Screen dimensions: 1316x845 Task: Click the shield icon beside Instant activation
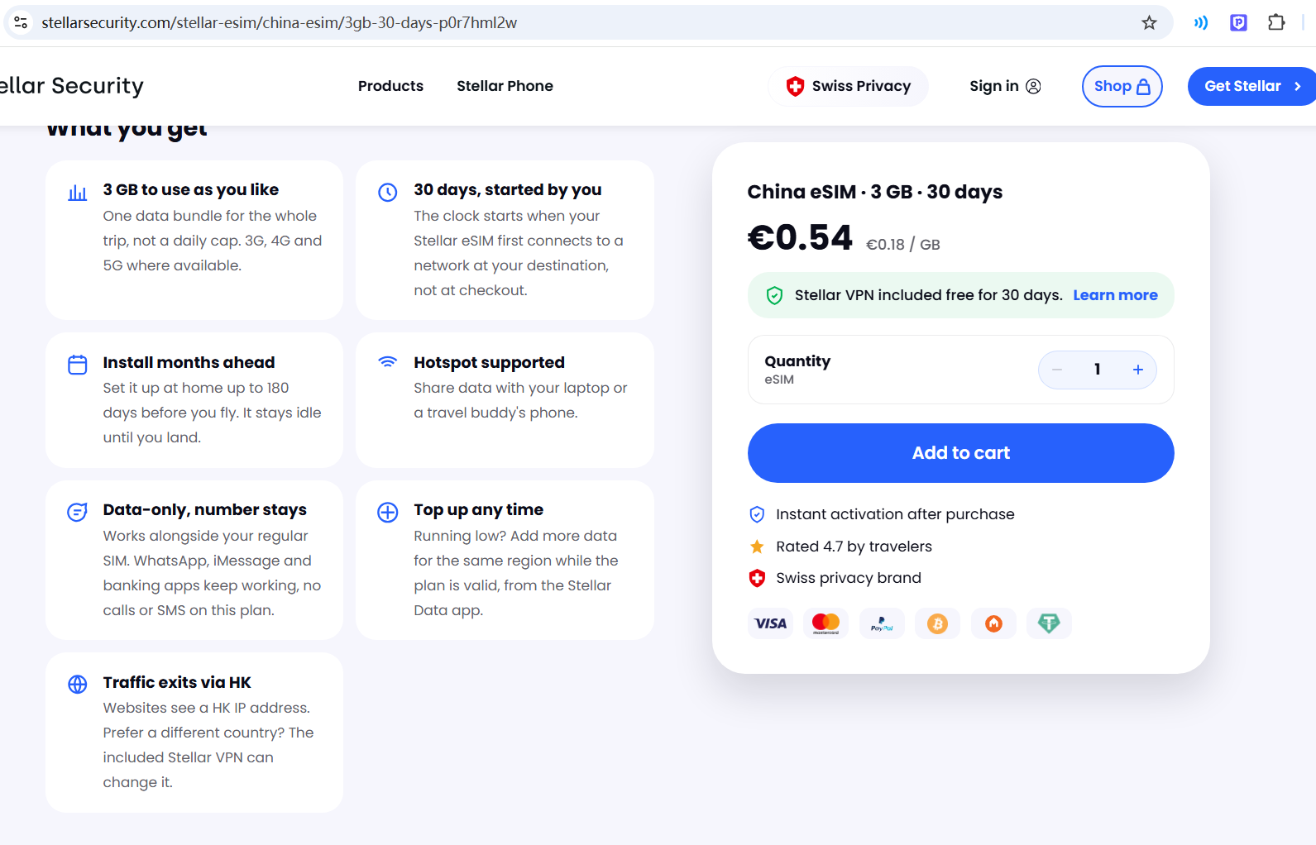[757, 514]
